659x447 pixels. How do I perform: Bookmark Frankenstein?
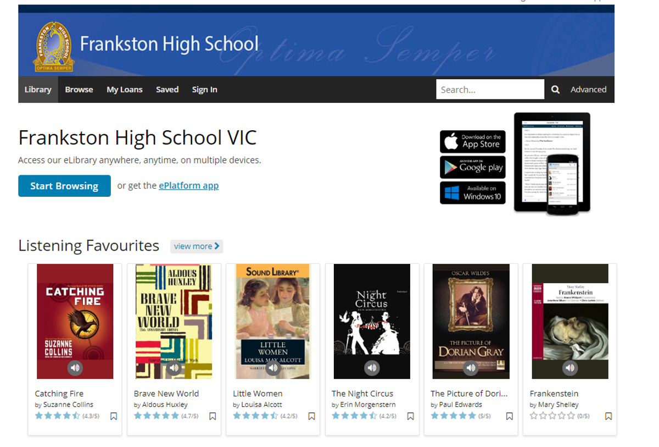[x=608, y=416]
